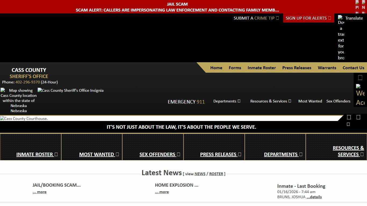View details for Bruns, Joshua booking
The image size is (367, 206).
(x=314, y=197)
